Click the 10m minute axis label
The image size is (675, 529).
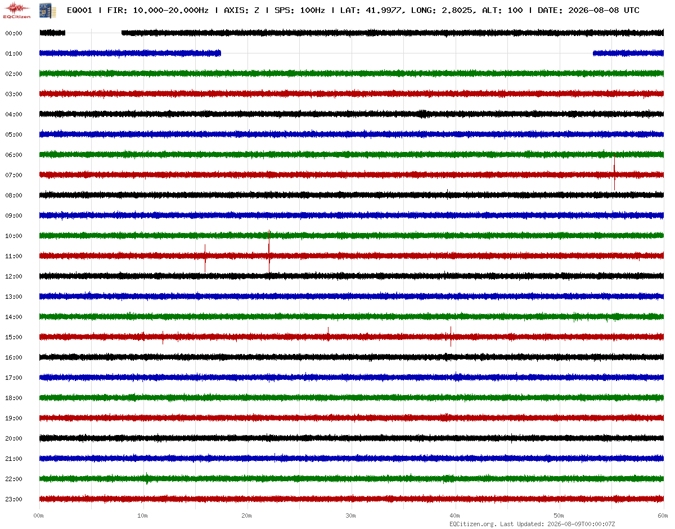(x=143, y=515)
